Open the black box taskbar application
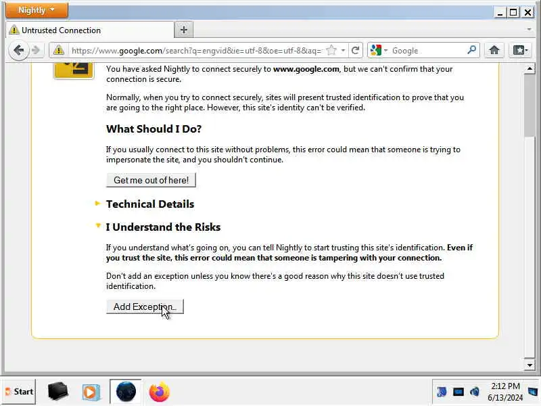 coord(57,392)
